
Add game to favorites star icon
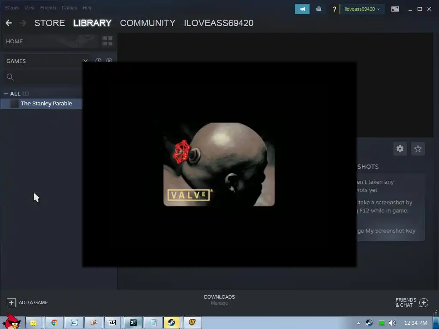[418, 149]
